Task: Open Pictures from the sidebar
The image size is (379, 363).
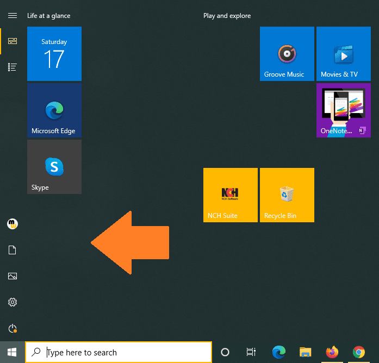Action: pyautogui.click(x=13, y=276)
